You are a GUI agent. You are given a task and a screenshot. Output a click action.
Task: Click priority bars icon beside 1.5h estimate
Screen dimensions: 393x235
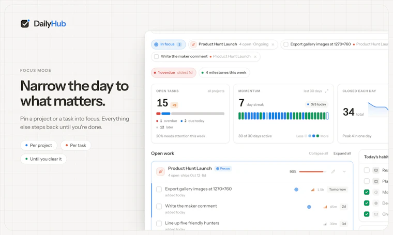coord(312,190)
